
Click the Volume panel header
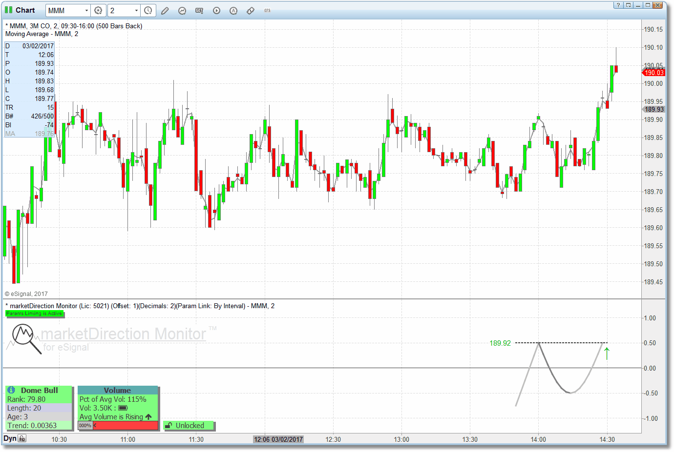(117, 390)
